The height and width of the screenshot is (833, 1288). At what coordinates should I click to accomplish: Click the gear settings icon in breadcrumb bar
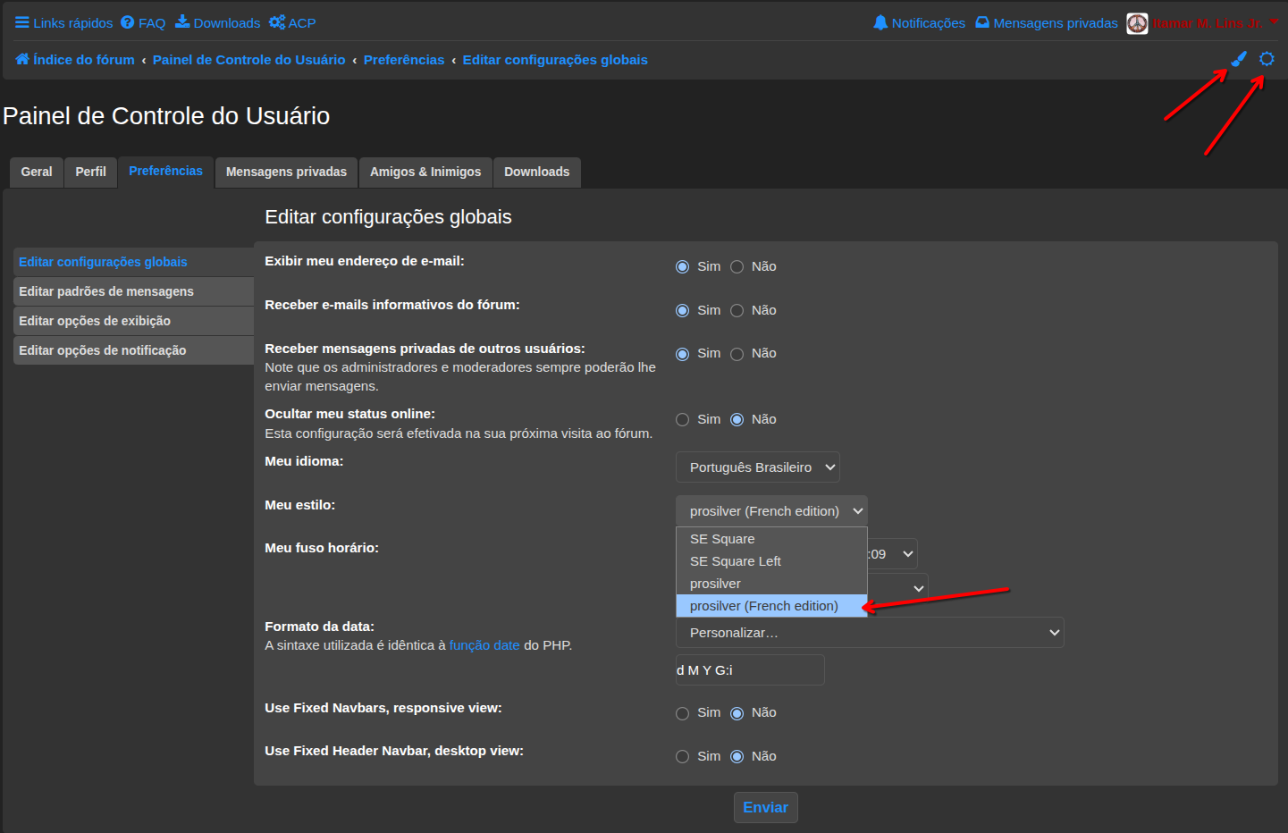tap(1267, 59)
